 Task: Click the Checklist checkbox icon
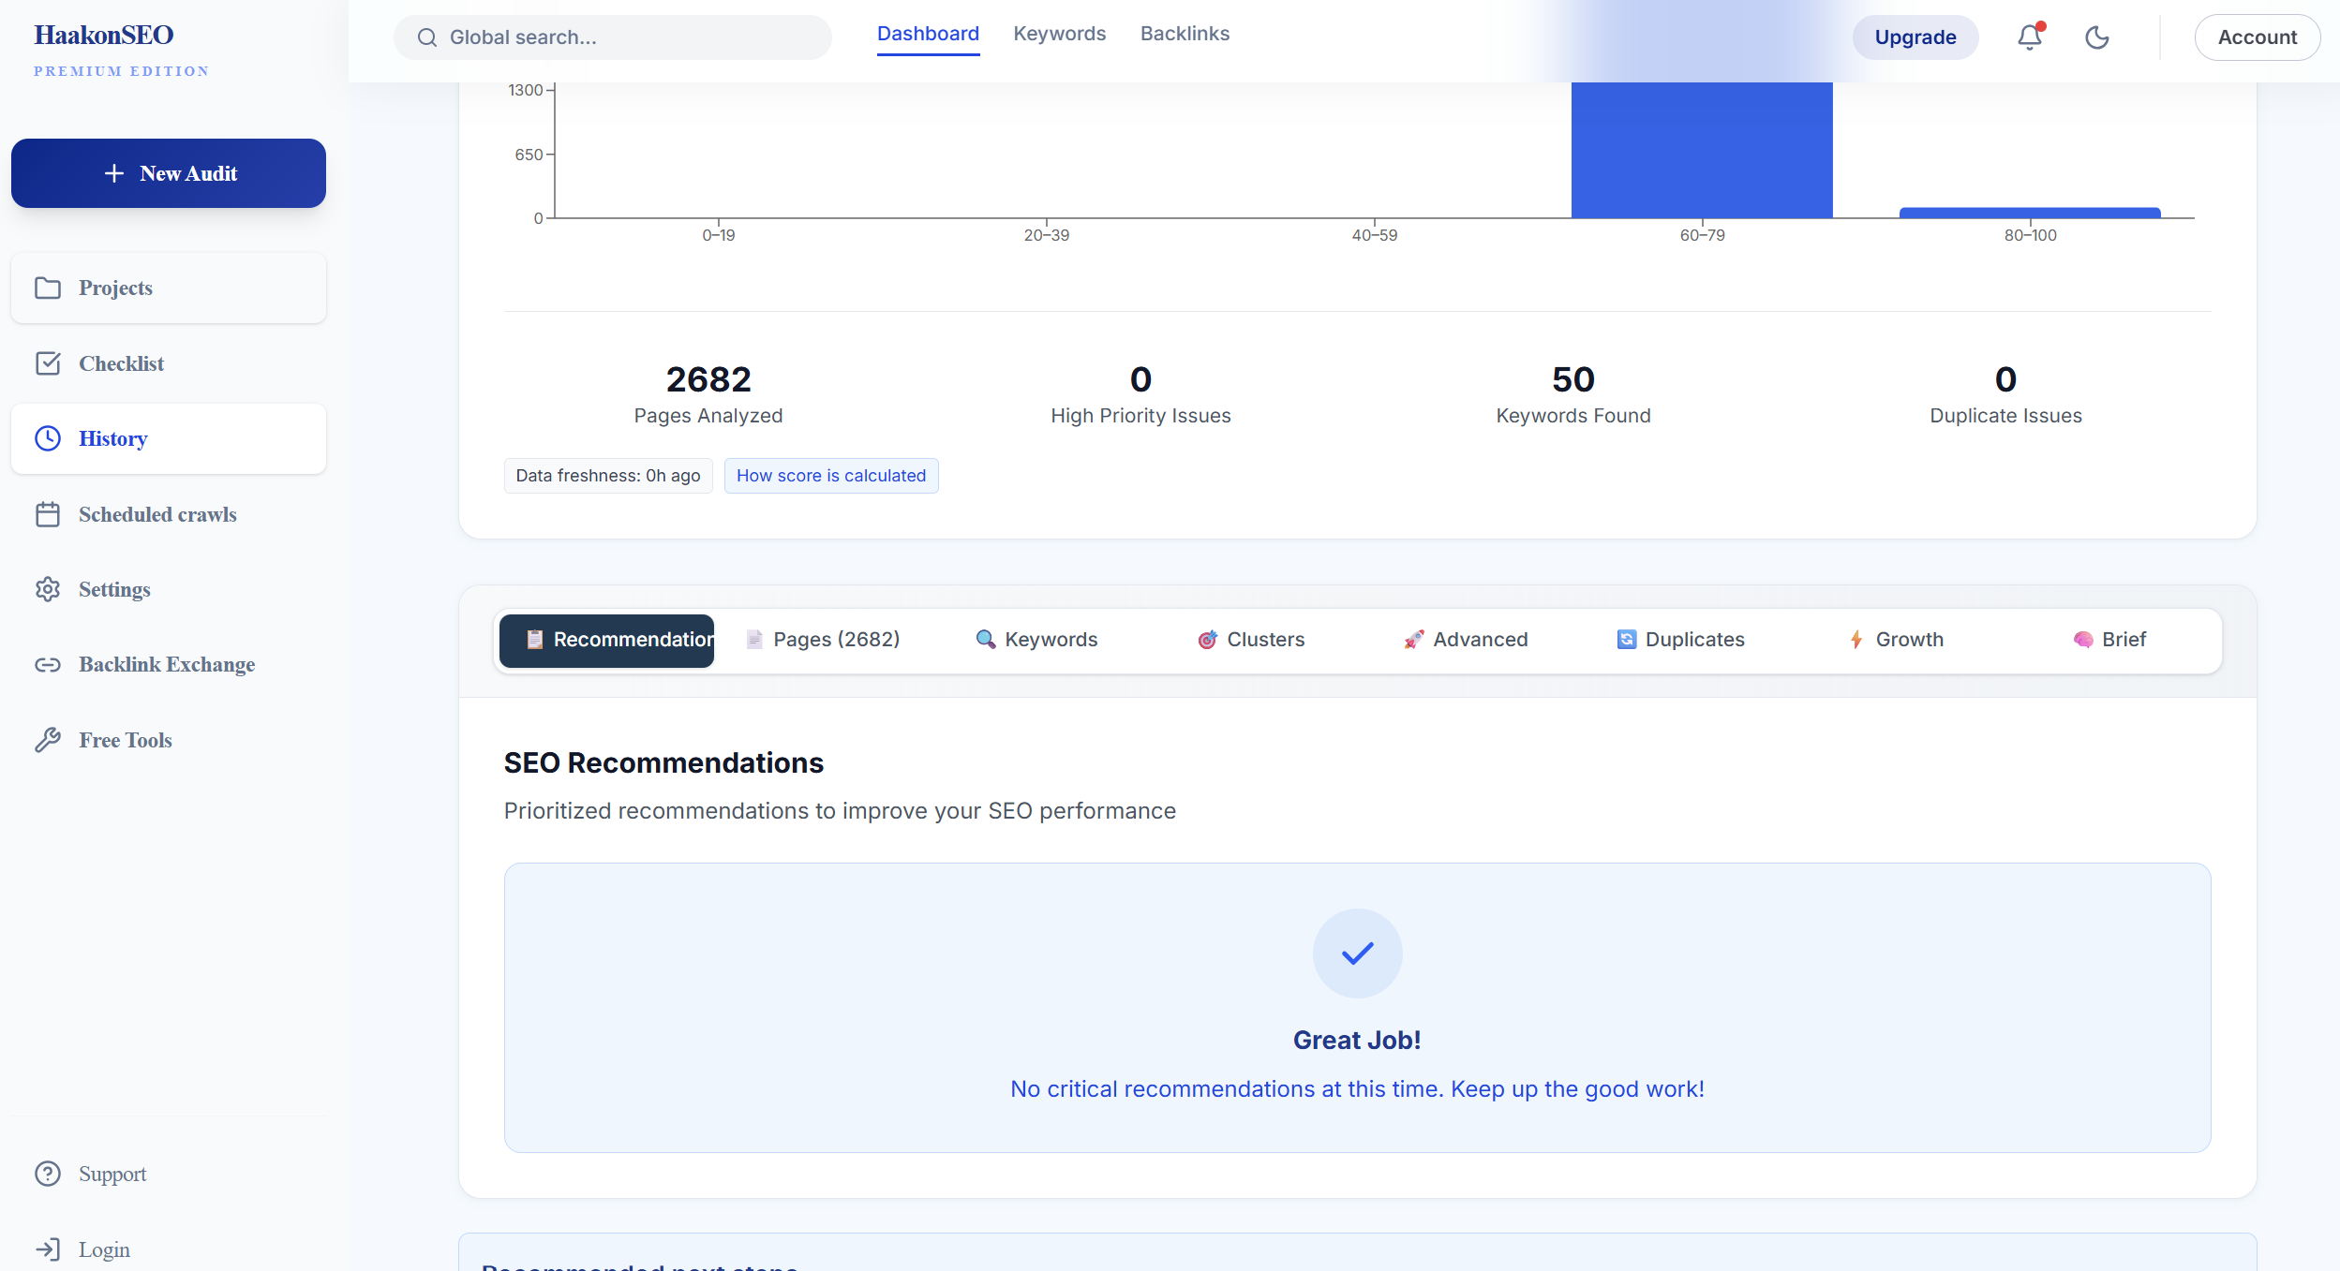pyautogui.click(x=48, y=363)
